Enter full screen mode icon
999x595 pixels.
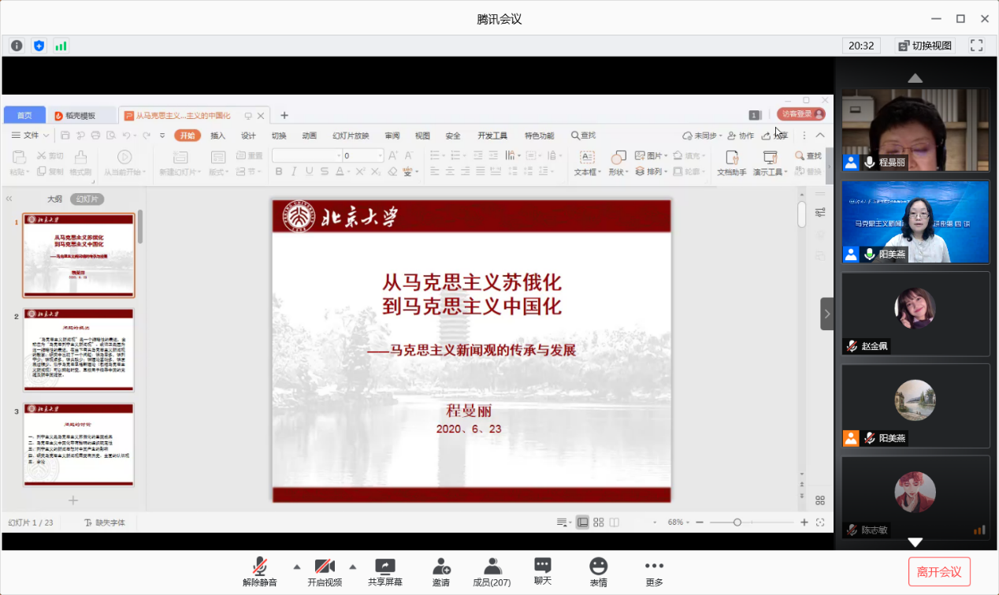[976, 46]
